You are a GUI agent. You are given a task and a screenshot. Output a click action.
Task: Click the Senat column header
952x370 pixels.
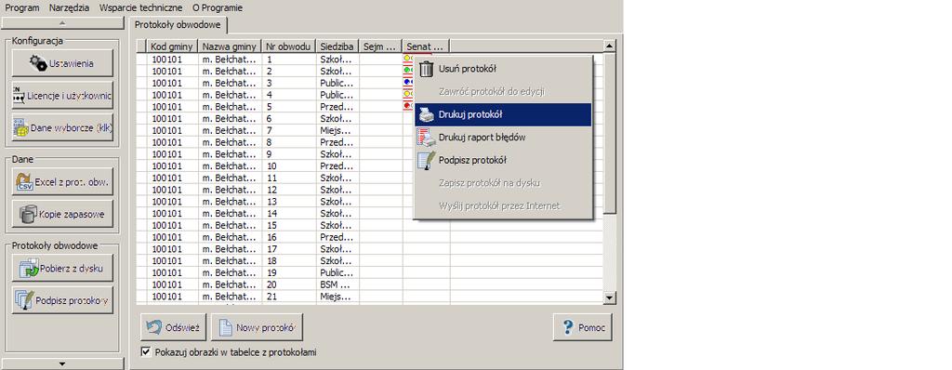pos(426,46)
